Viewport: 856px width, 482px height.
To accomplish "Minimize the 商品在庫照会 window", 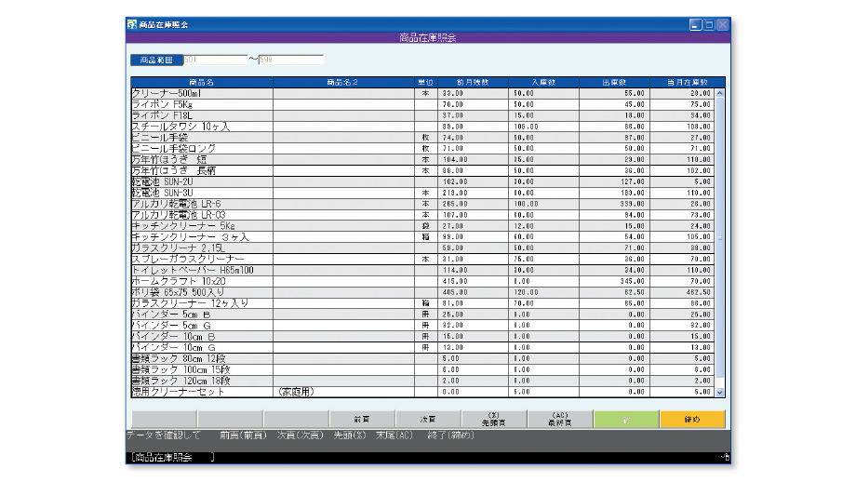I will pos(695,24).
